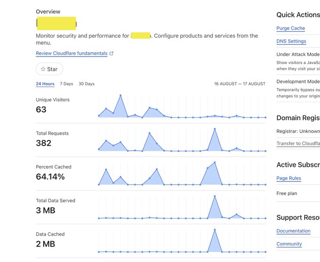Open the Documentation support link
This screenshot has width=320, height=262.
[293, 231]
